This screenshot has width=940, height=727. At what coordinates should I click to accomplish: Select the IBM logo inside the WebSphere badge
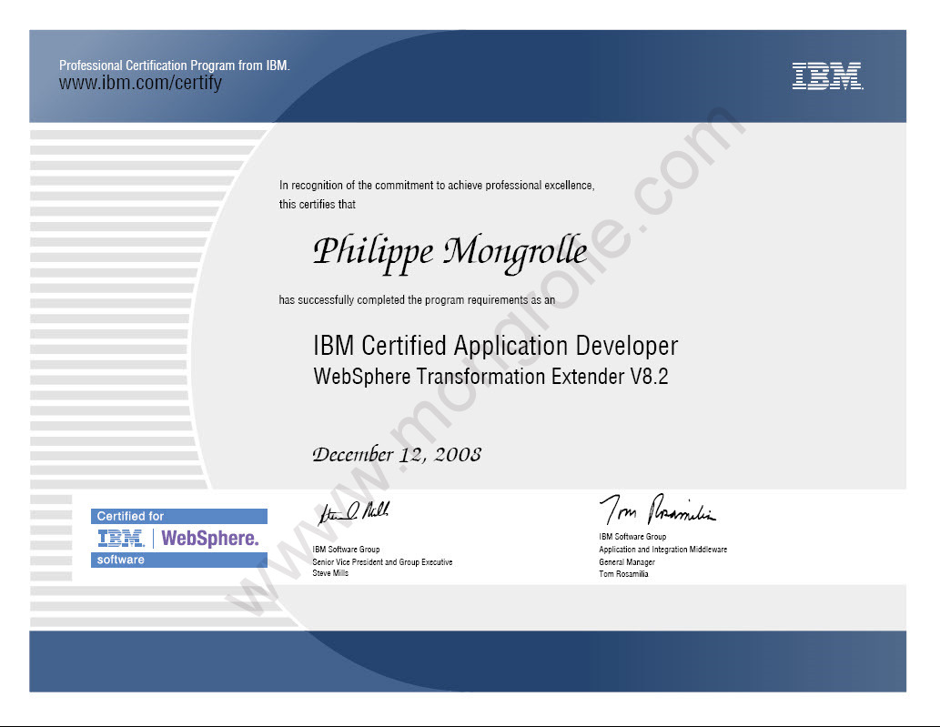tap(120, 539)
